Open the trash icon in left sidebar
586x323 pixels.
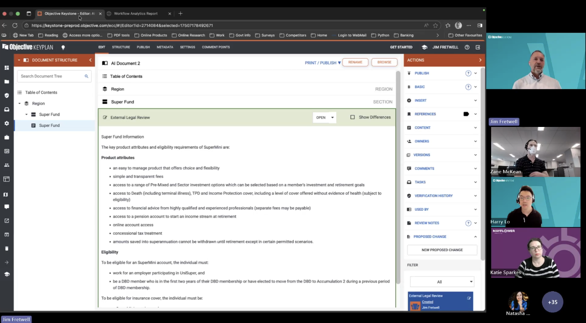point(6,248)
